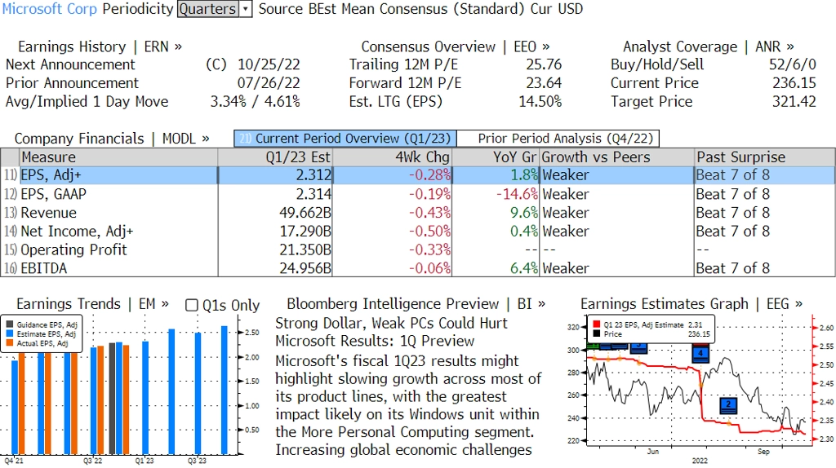Click the -14.6% YoY growth cell
The image size is (836, 468).
click(x=517, y=194)
